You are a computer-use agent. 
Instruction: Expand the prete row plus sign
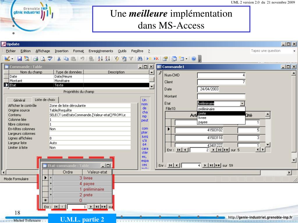(x=51, y=195)
